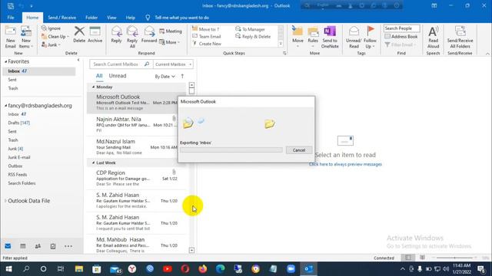Open email from Najnin Akhtar. Nila
The width and height of the screenshot is (492, 276).
pos(136,124)
